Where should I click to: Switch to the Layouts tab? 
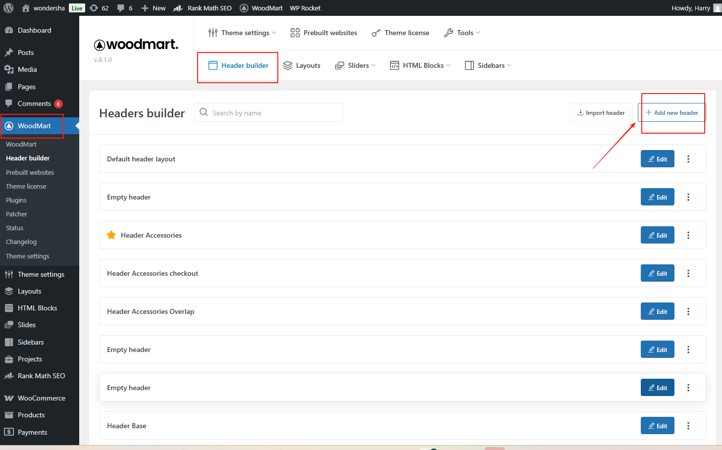[302, 65]
